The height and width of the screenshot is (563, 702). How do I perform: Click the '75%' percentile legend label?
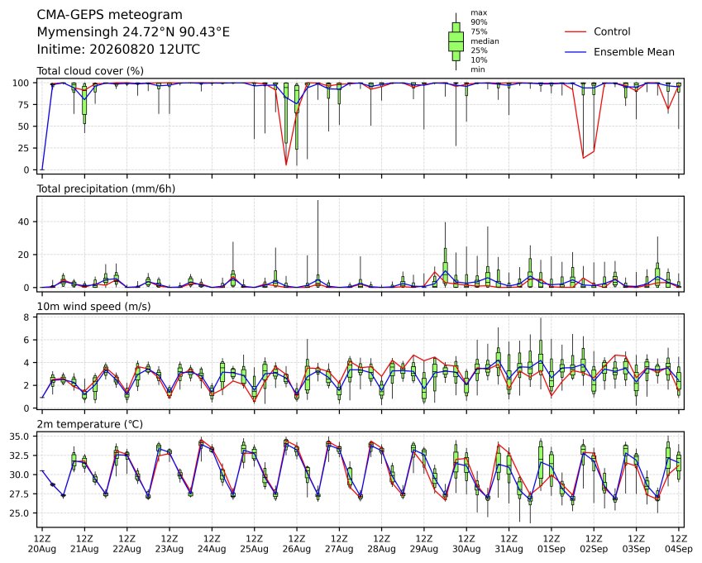pyautogui.click(x=479, y=31)
